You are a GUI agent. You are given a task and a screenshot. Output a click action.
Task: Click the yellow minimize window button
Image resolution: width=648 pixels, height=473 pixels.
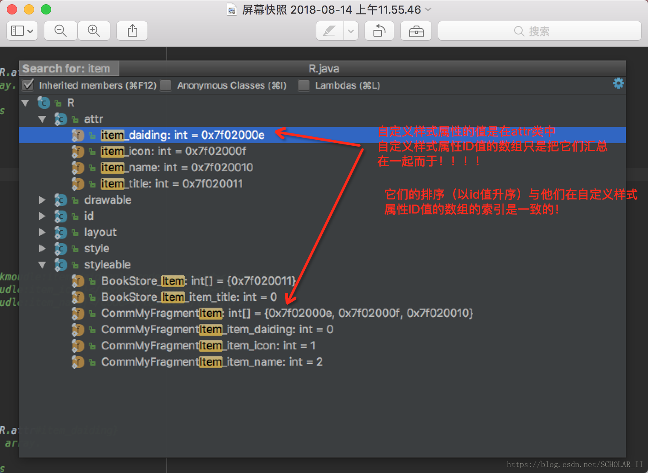pyautogui.click(x=29, y=9)
